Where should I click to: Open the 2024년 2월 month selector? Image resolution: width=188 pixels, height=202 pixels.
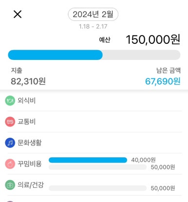(x=93, y=14)
